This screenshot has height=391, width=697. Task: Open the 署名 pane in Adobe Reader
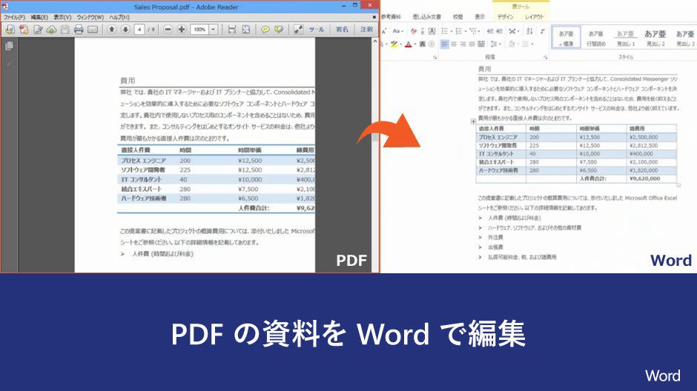click(342, 30)
